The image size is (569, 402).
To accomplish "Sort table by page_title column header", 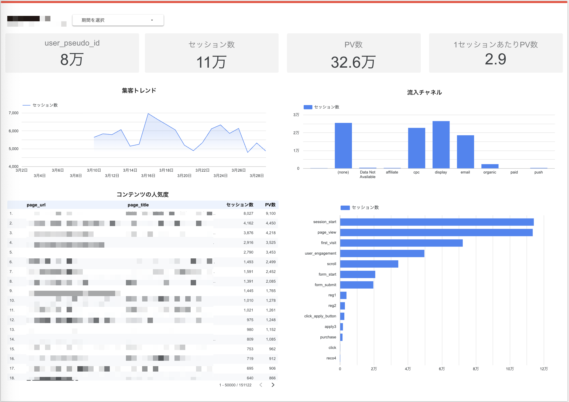I will 138,205.
